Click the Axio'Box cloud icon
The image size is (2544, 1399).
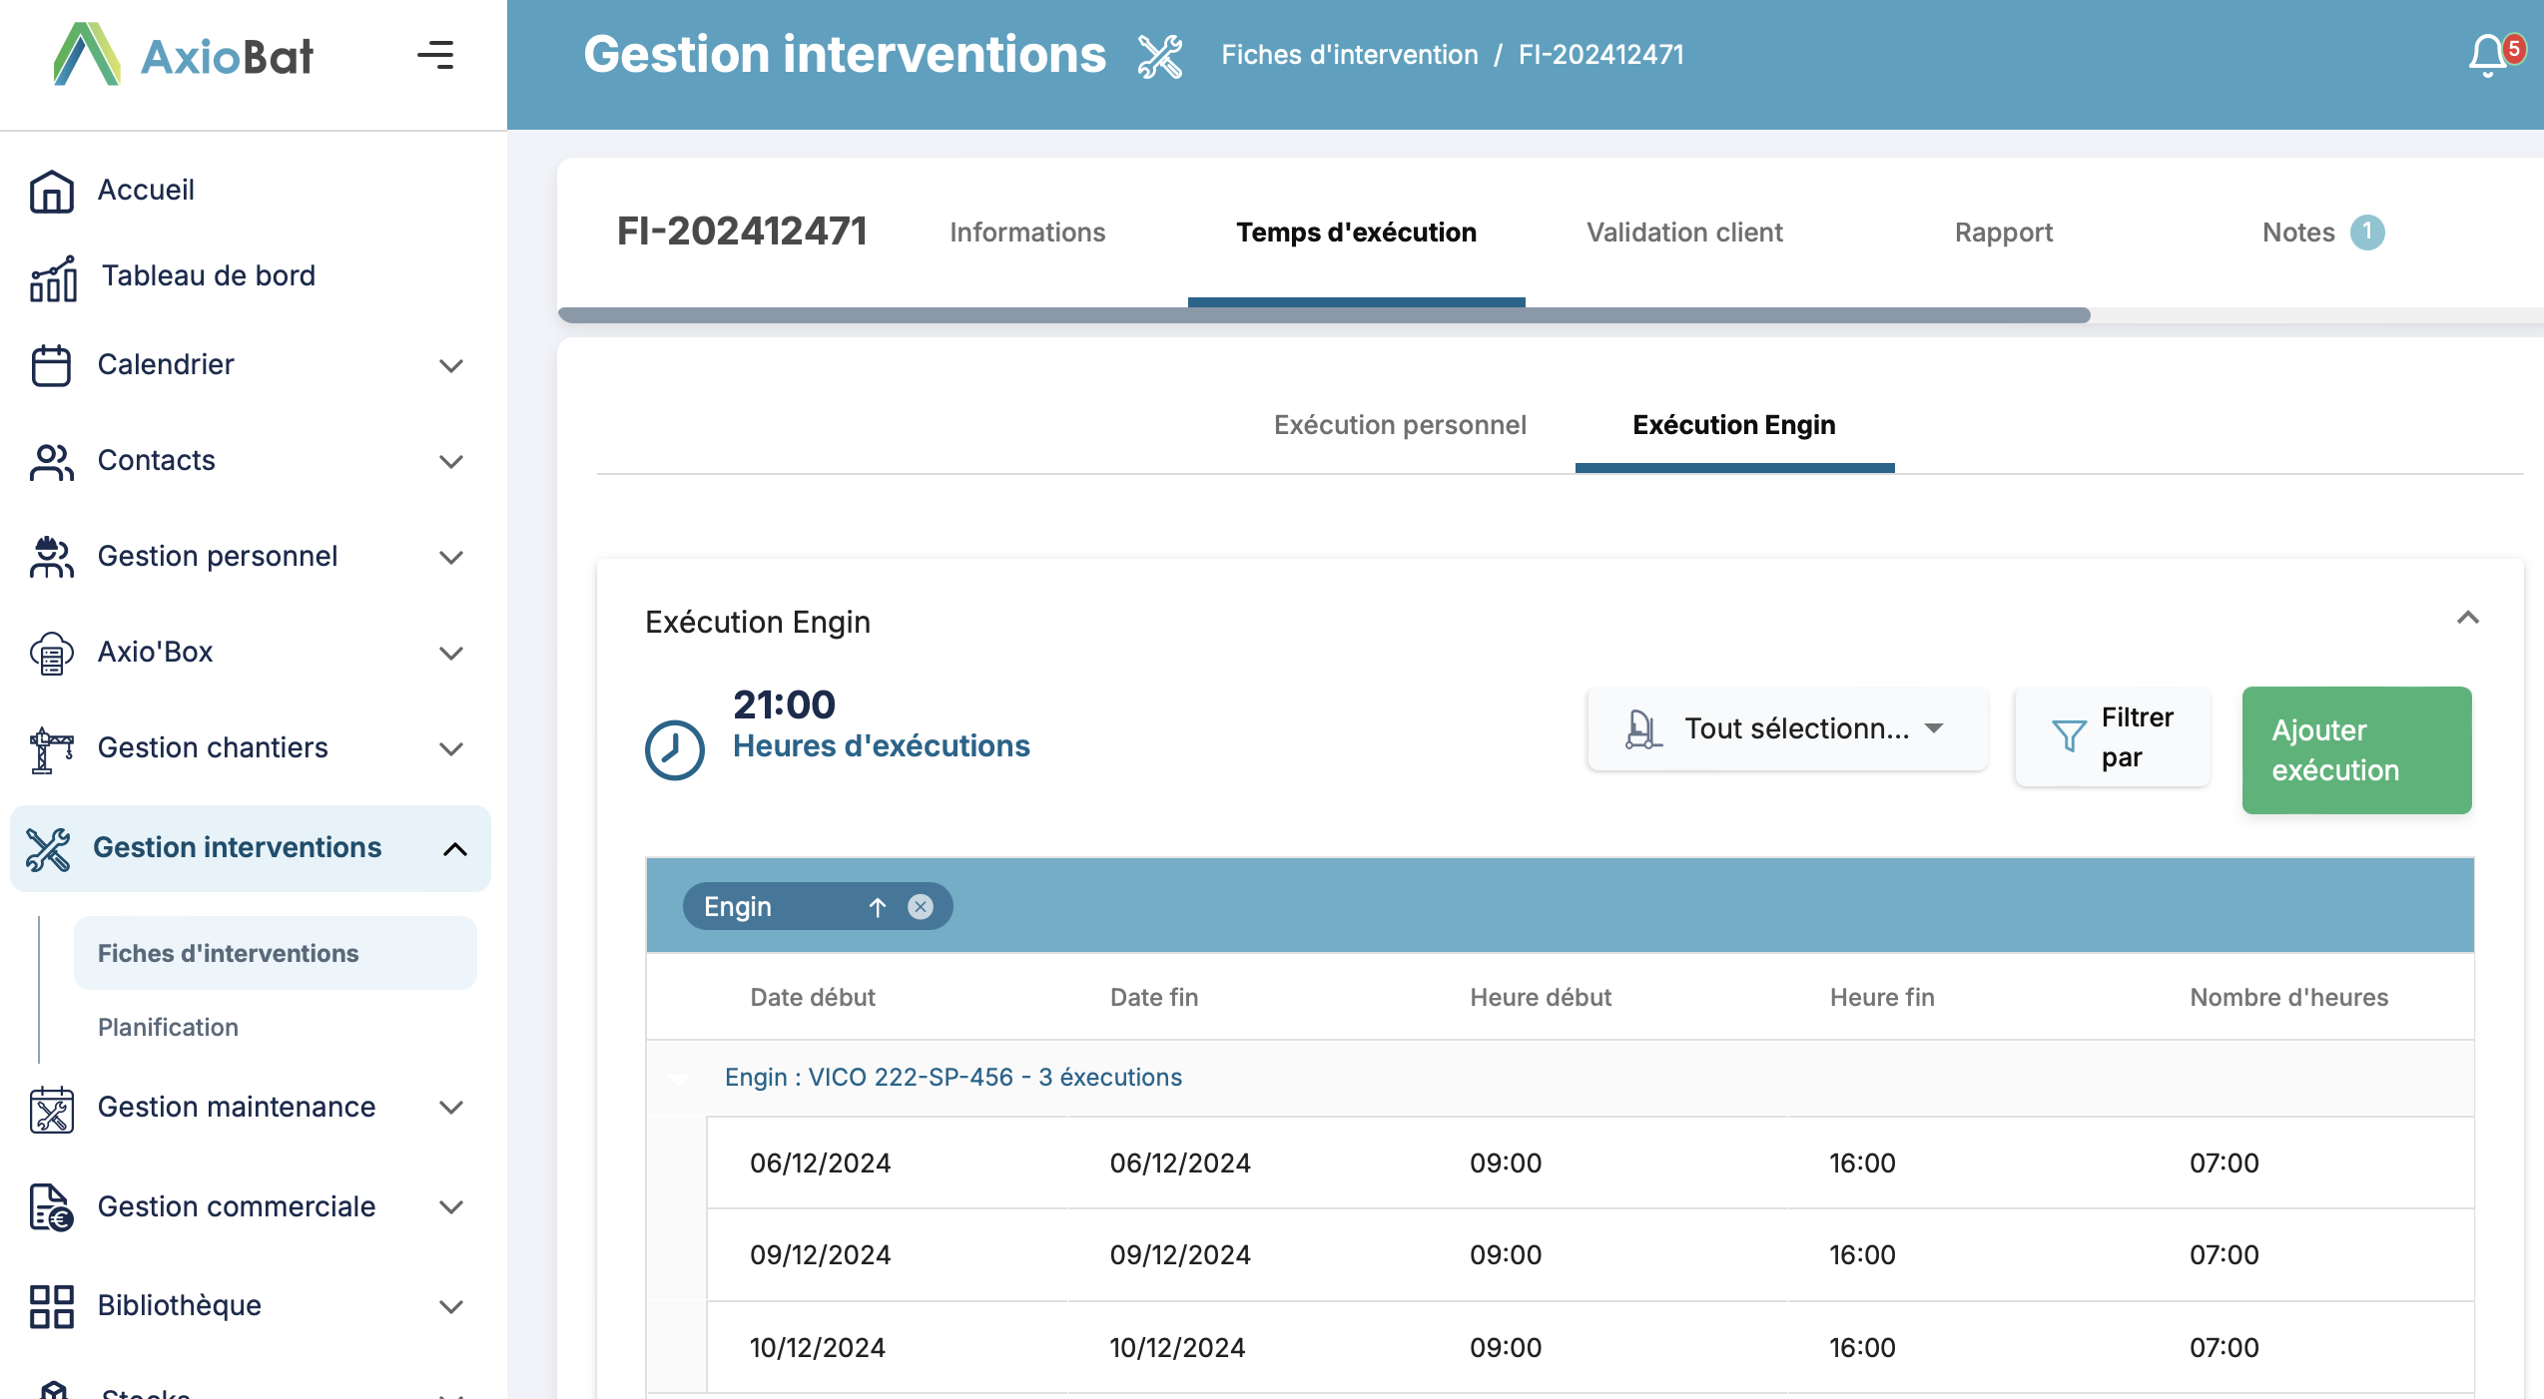[x=52, y=654]
